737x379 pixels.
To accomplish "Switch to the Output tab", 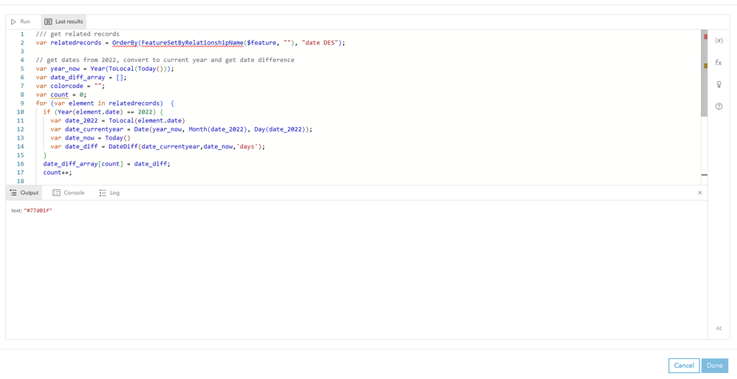I will tap(24, 193).
